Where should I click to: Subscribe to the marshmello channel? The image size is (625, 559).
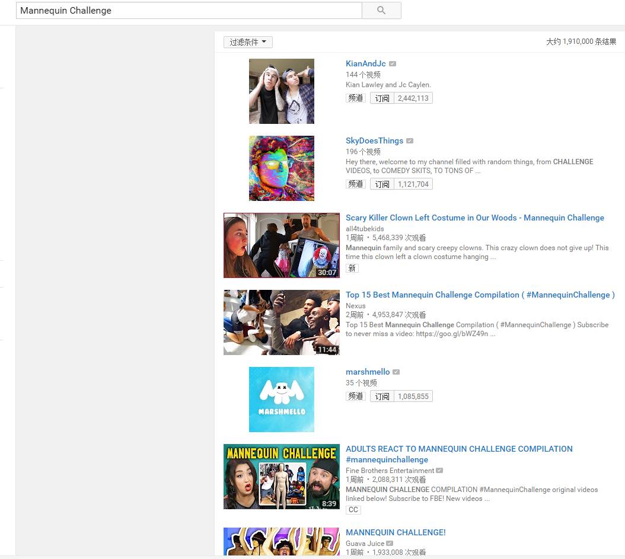click(x=382, y=397)
